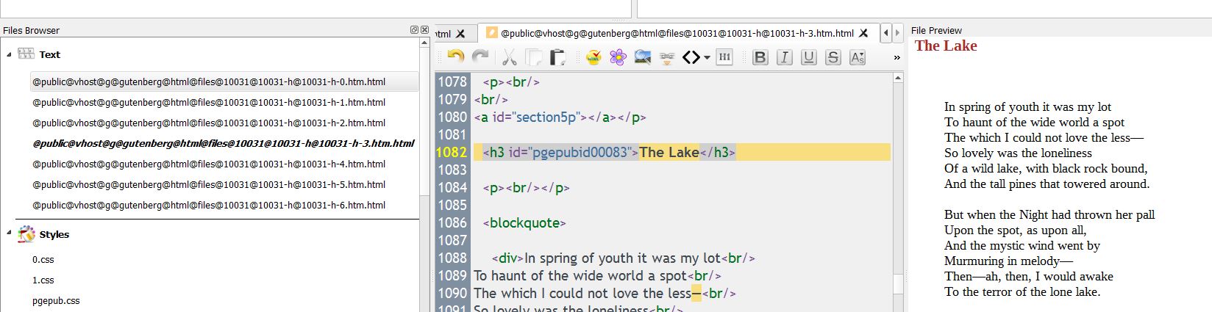The height and width of the screenshot is (312, 1212).
Task: Paste from clipboard using the clipboard icon
Action: (x=558, y=57)
